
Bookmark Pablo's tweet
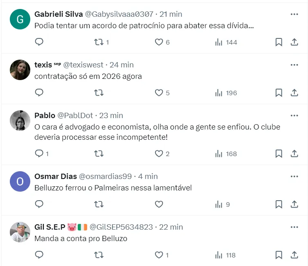(279, 154)
